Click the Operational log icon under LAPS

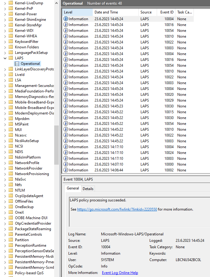pos(17,64)
